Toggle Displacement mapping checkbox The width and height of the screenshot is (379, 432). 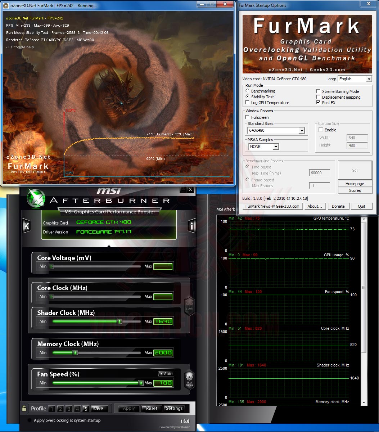click(x=318, y=97)
